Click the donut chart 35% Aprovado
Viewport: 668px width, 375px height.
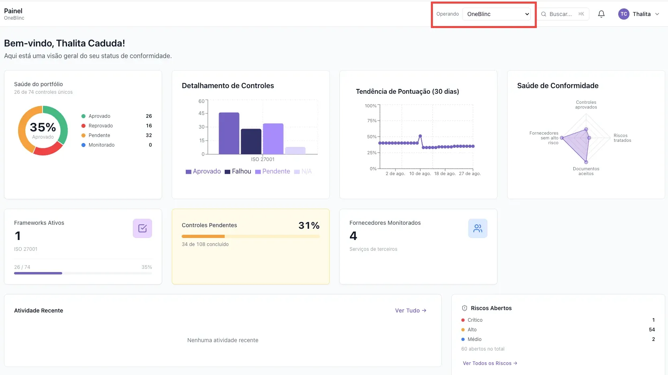pos(43,131)
